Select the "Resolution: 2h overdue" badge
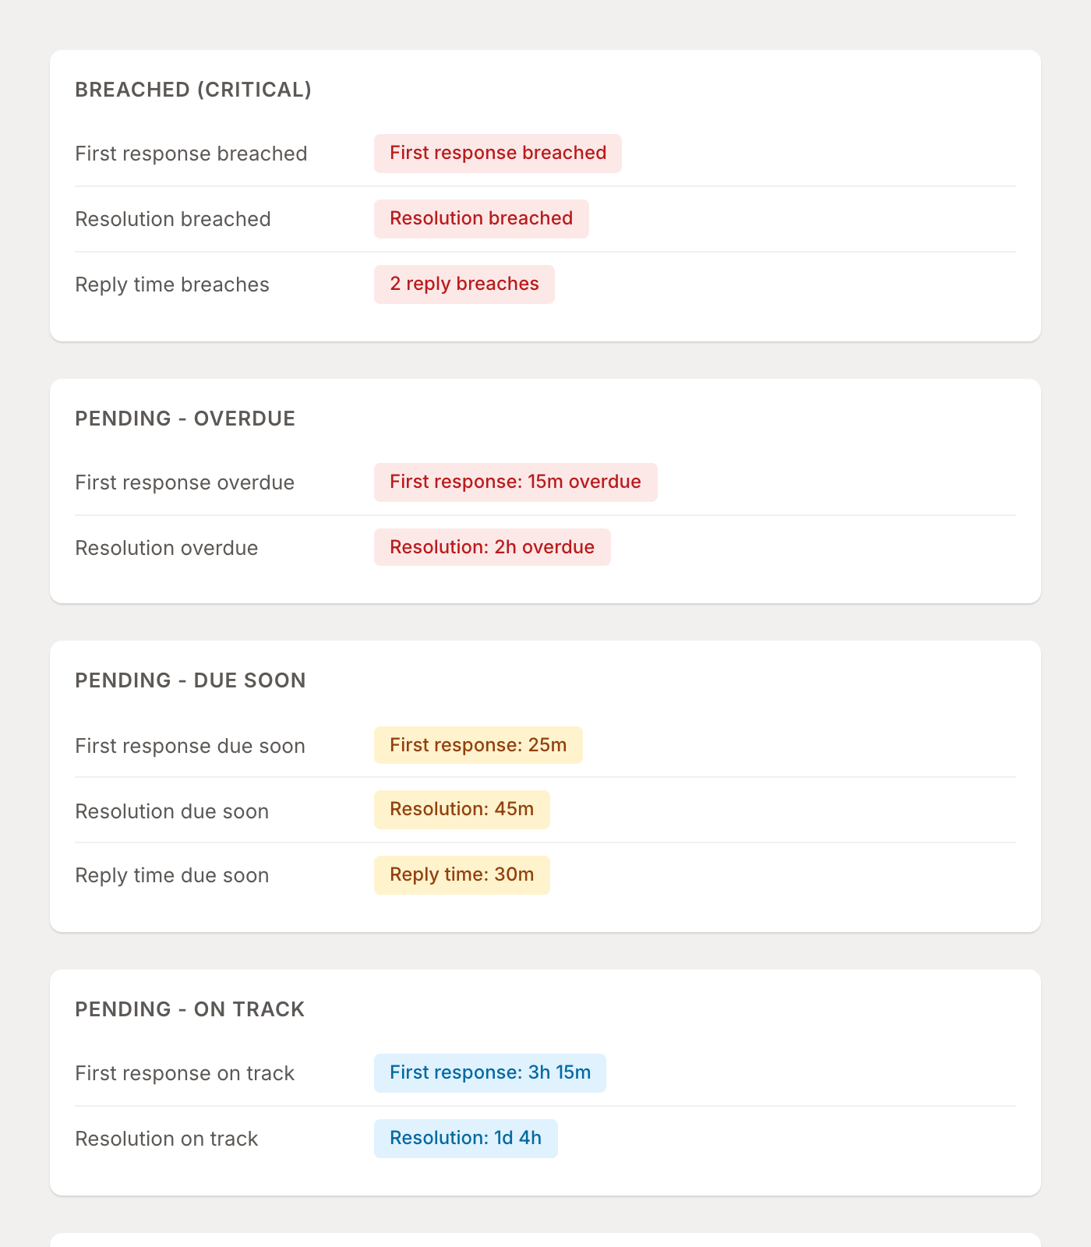 (492, 548)
